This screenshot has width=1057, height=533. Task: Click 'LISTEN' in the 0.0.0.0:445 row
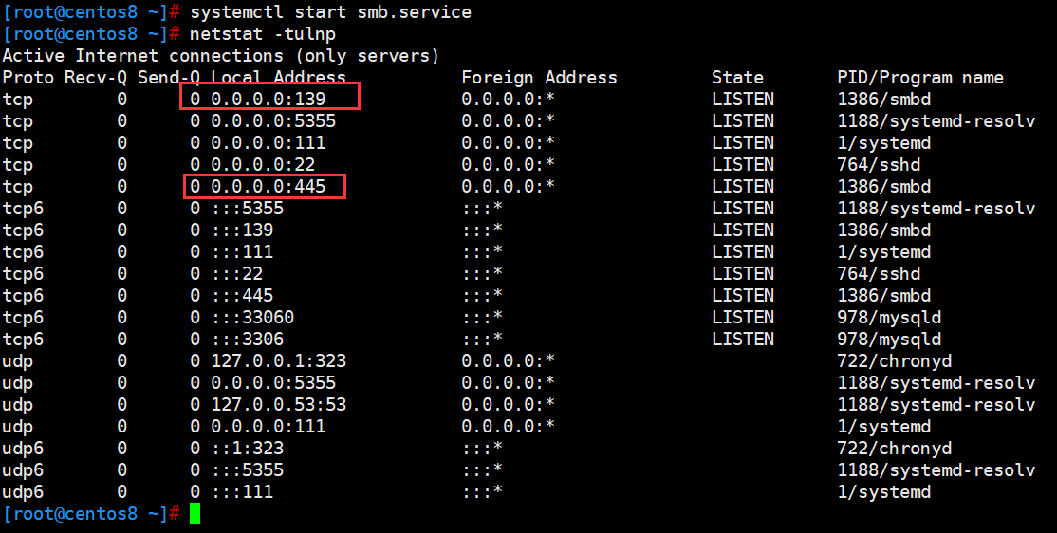click(x=743, y=186)
